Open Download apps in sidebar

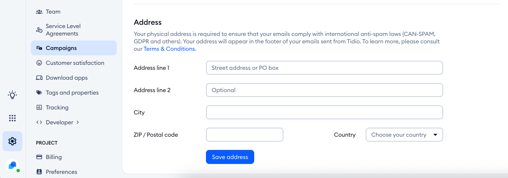[x=66, y=78]
